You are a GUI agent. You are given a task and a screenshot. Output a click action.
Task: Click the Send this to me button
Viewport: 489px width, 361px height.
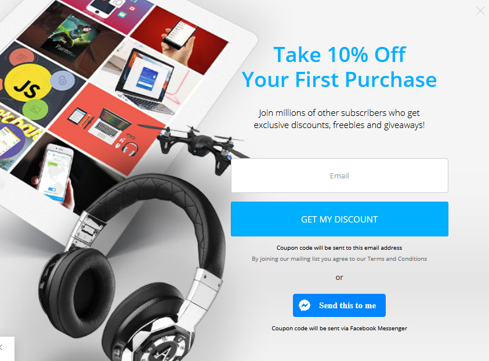click(339, 305)
